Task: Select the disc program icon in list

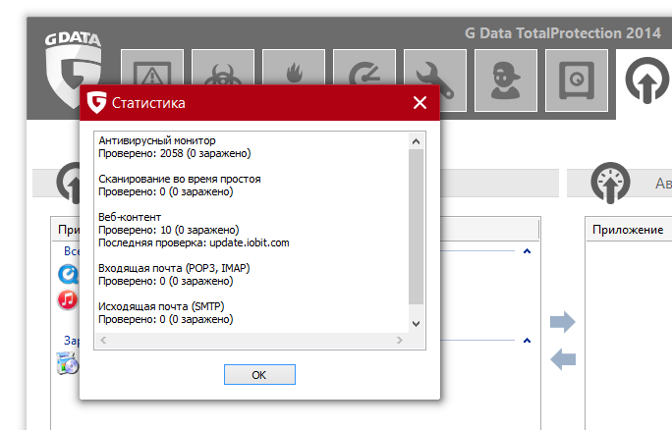Action: click(68, 363)
